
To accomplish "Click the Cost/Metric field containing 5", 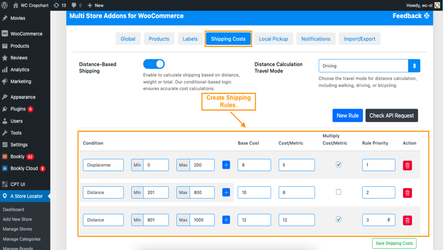I will [x=297, y=165].
